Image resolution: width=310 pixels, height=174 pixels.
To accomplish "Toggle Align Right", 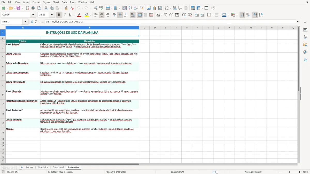I will [107, 15].
